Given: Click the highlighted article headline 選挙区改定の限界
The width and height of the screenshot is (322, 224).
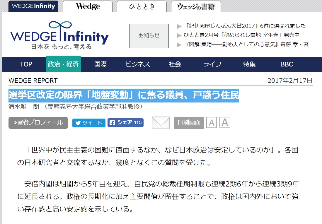Looking at the screenshot, I should tap(124, 95).
